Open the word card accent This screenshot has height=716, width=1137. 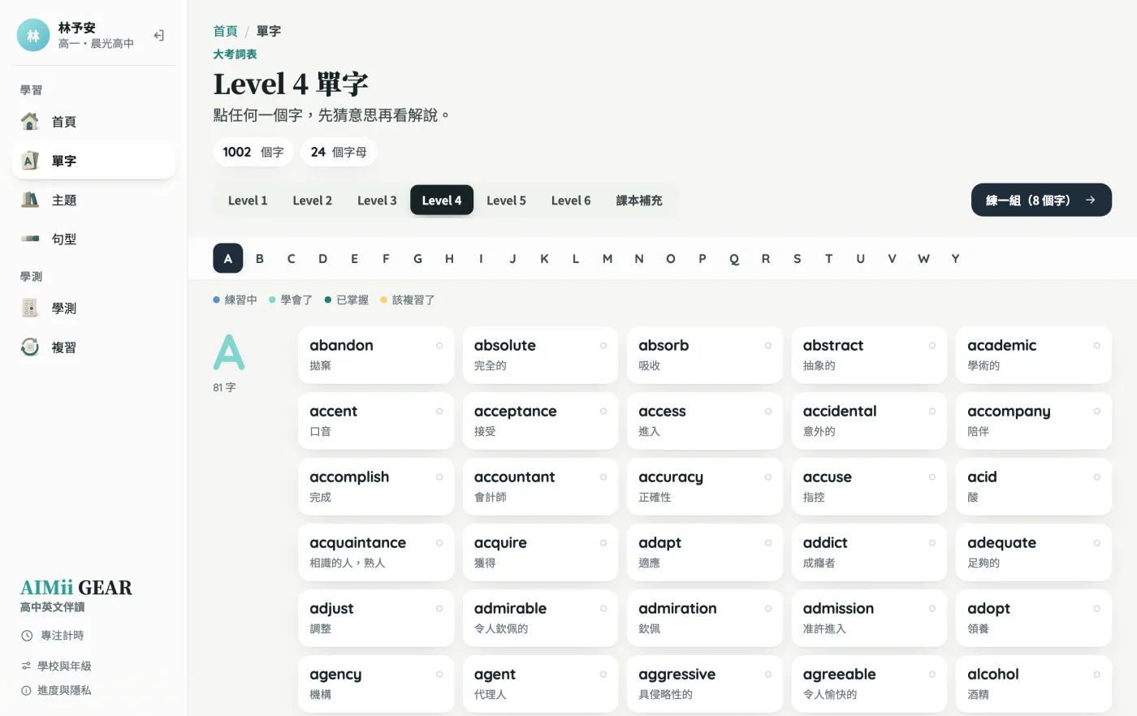point(376,421)
